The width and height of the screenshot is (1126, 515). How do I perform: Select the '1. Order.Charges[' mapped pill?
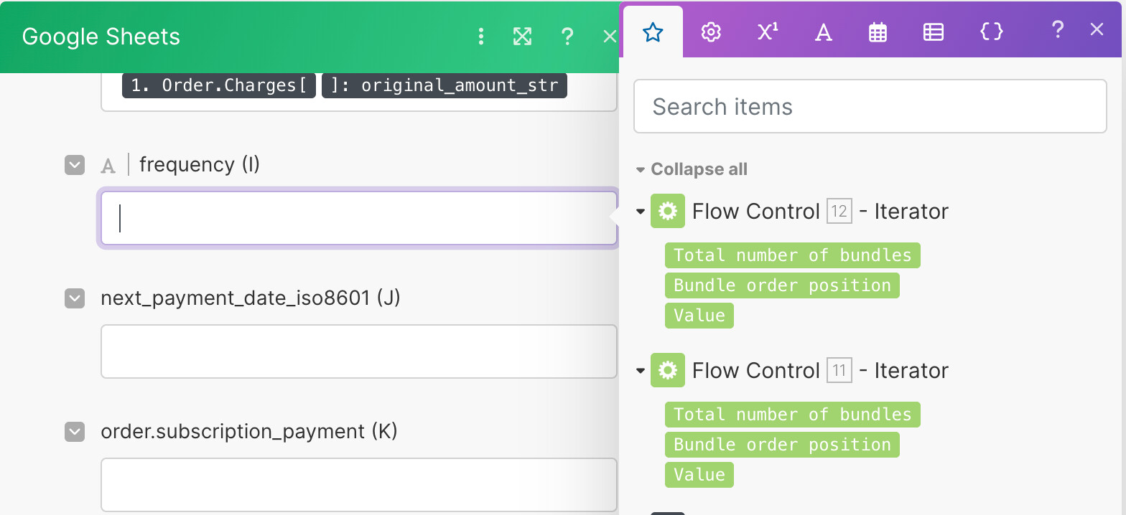(x=219, y=85)
